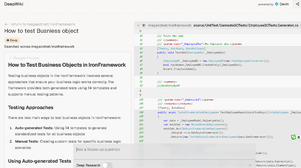This screenshot has width=301, height=168.
Task: Expand code upward above line 195
Action: (140, 95)
